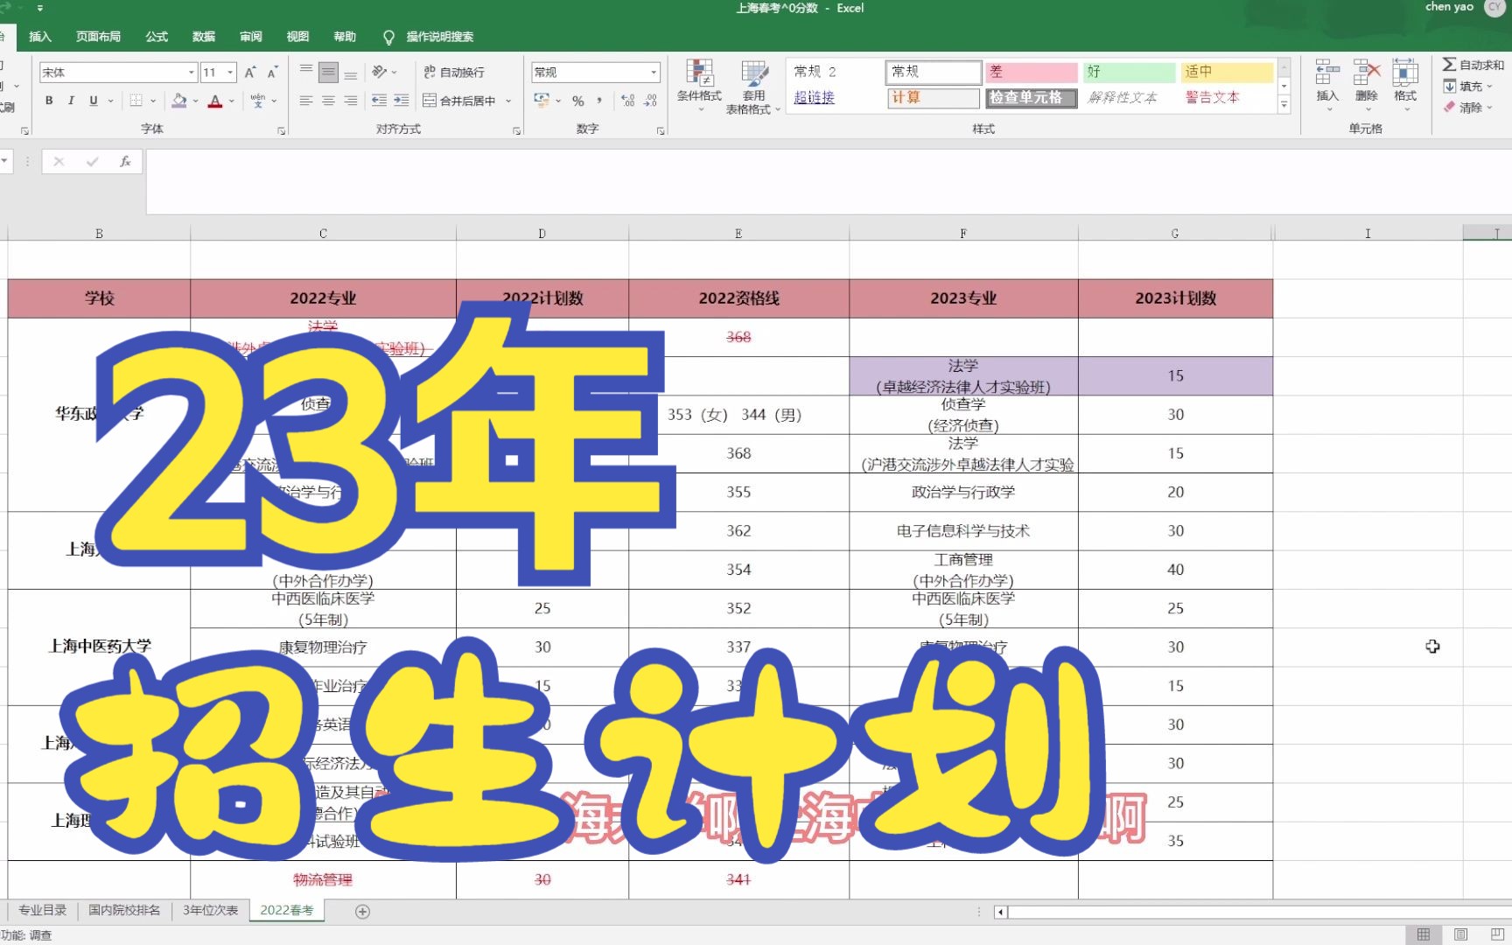Open the 插入 ribbon tab
Screen dimensions: 1512x945
pos(40,37)
